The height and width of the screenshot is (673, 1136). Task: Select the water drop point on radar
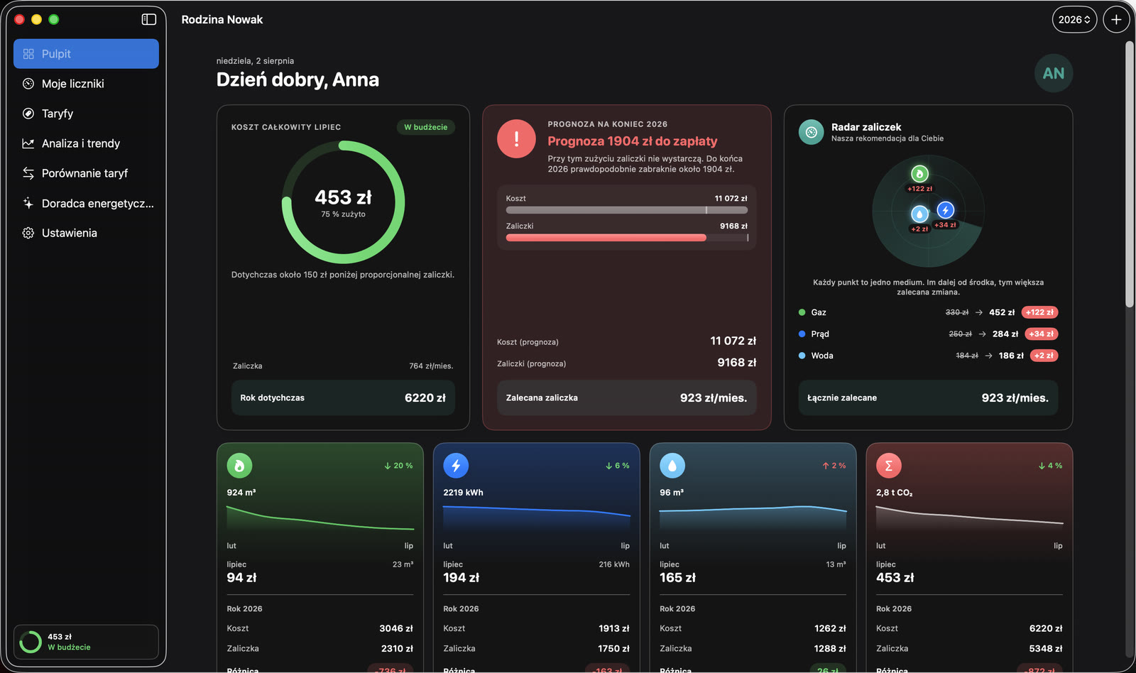point(919,214)
